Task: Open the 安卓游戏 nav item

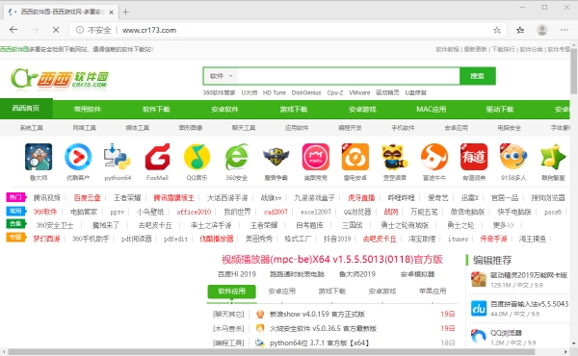Action: pos(362,110)
